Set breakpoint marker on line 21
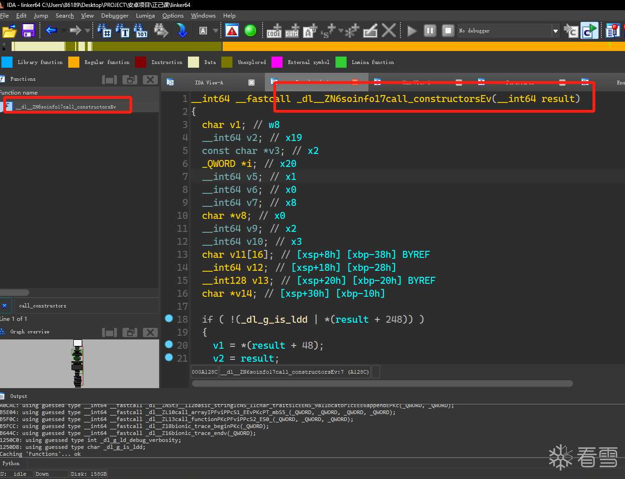Image resolution: width=625 pixels, height=479 pixels. coord(169,358)
